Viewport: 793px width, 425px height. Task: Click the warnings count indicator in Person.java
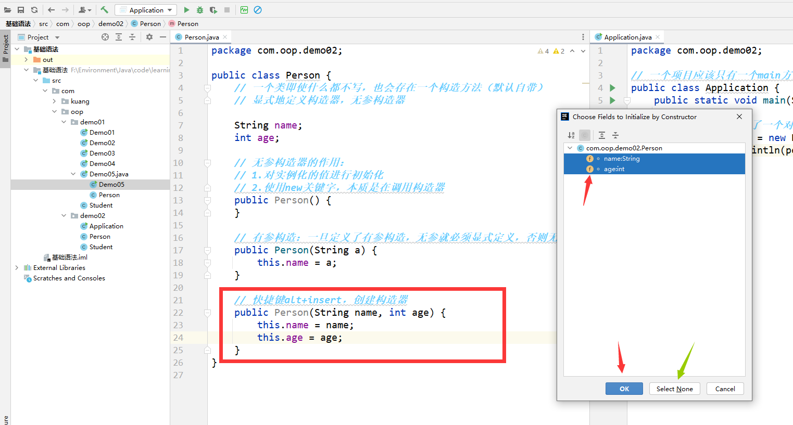(x=551, y=51)
